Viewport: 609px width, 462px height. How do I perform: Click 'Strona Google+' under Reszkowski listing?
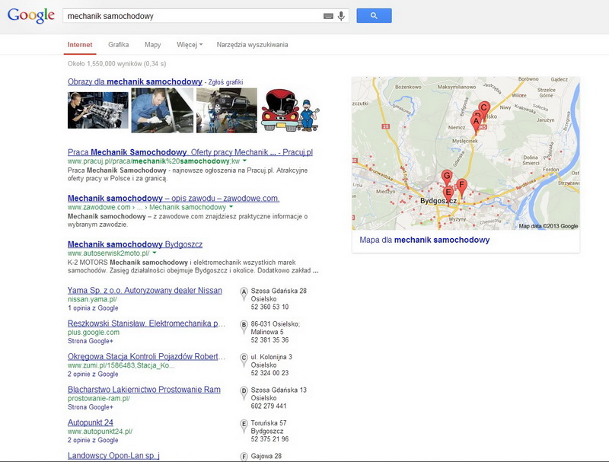click(90, 341)
